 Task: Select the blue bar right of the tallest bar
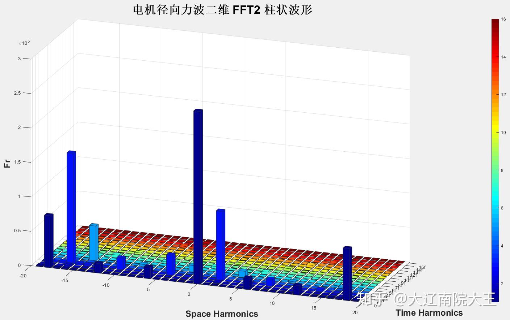(x=220, y=245)
